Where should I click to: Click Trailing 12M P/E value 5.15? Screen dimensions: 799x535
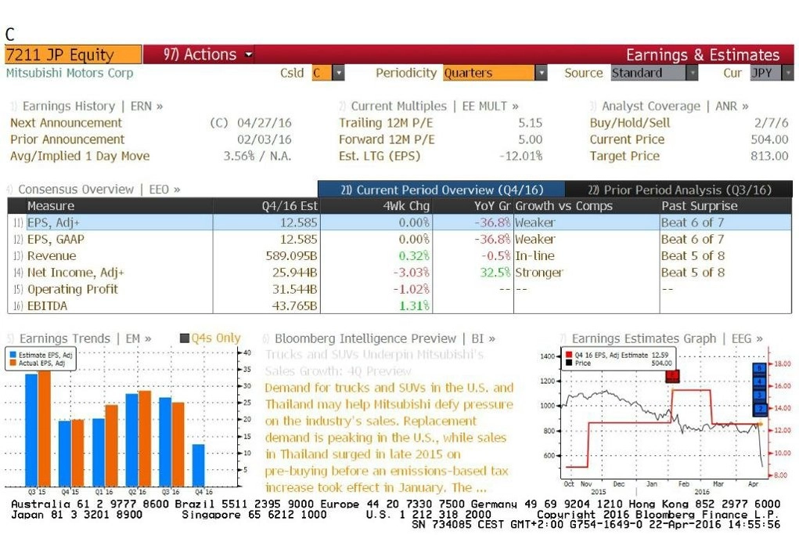[530, 123]
